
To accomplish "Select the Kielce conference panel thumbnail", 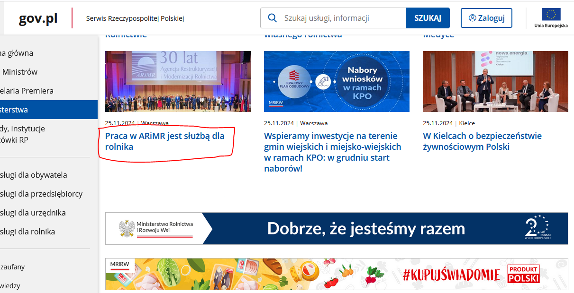I will point(495,81).
